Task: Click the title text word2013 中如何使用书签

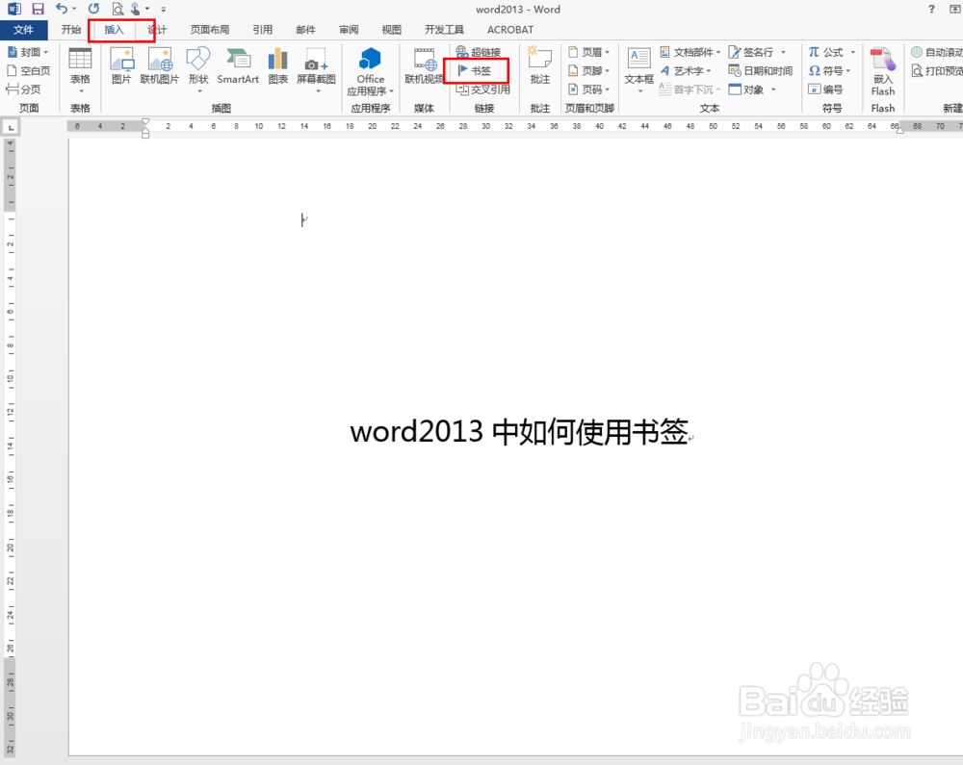Action: [520, 432]
